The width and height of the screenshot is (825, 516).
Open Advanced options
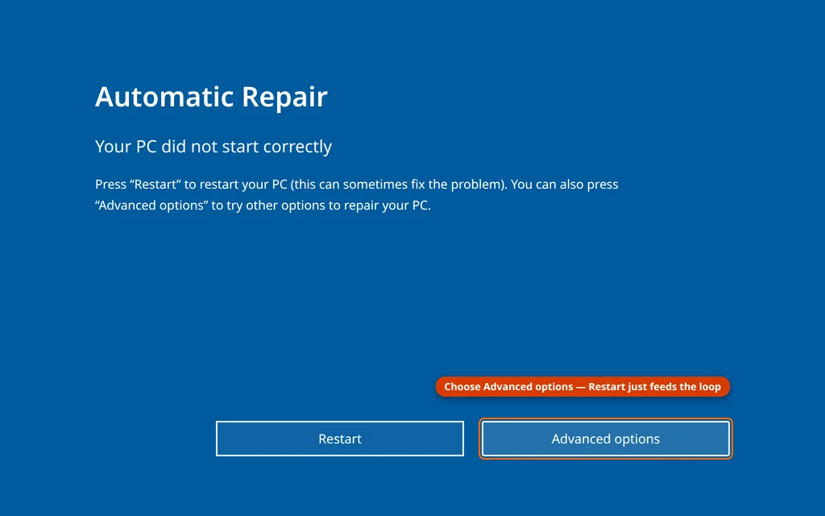pyautogui.click(x=606, y=439)
